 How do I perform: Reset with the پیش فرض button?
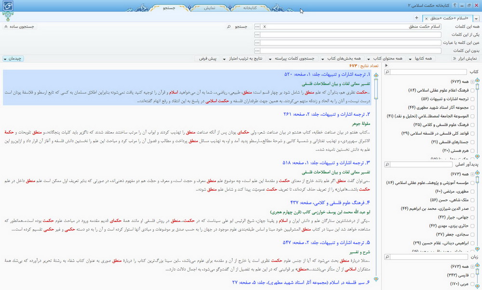pyautogui.click(x=208, y=58)
